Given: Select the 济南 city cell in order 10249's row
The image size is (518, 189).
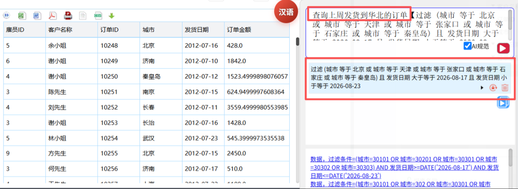Looking at the screenshot, I should 161,61.
